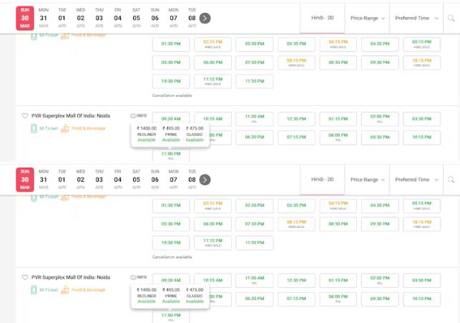The image size is (460, 323).
Task: Select the 07:30 PM showtime in upper panel
Action: (x=255, y=62)
